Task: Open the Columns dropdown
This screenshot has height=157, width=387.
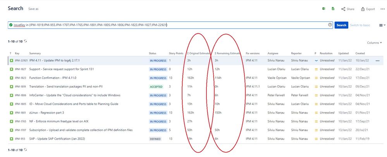Action: pyautogui.click(x=375, y=43)
